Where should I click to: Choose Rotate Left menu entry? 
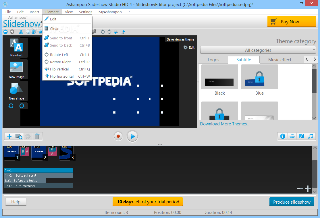click(67, 55)
